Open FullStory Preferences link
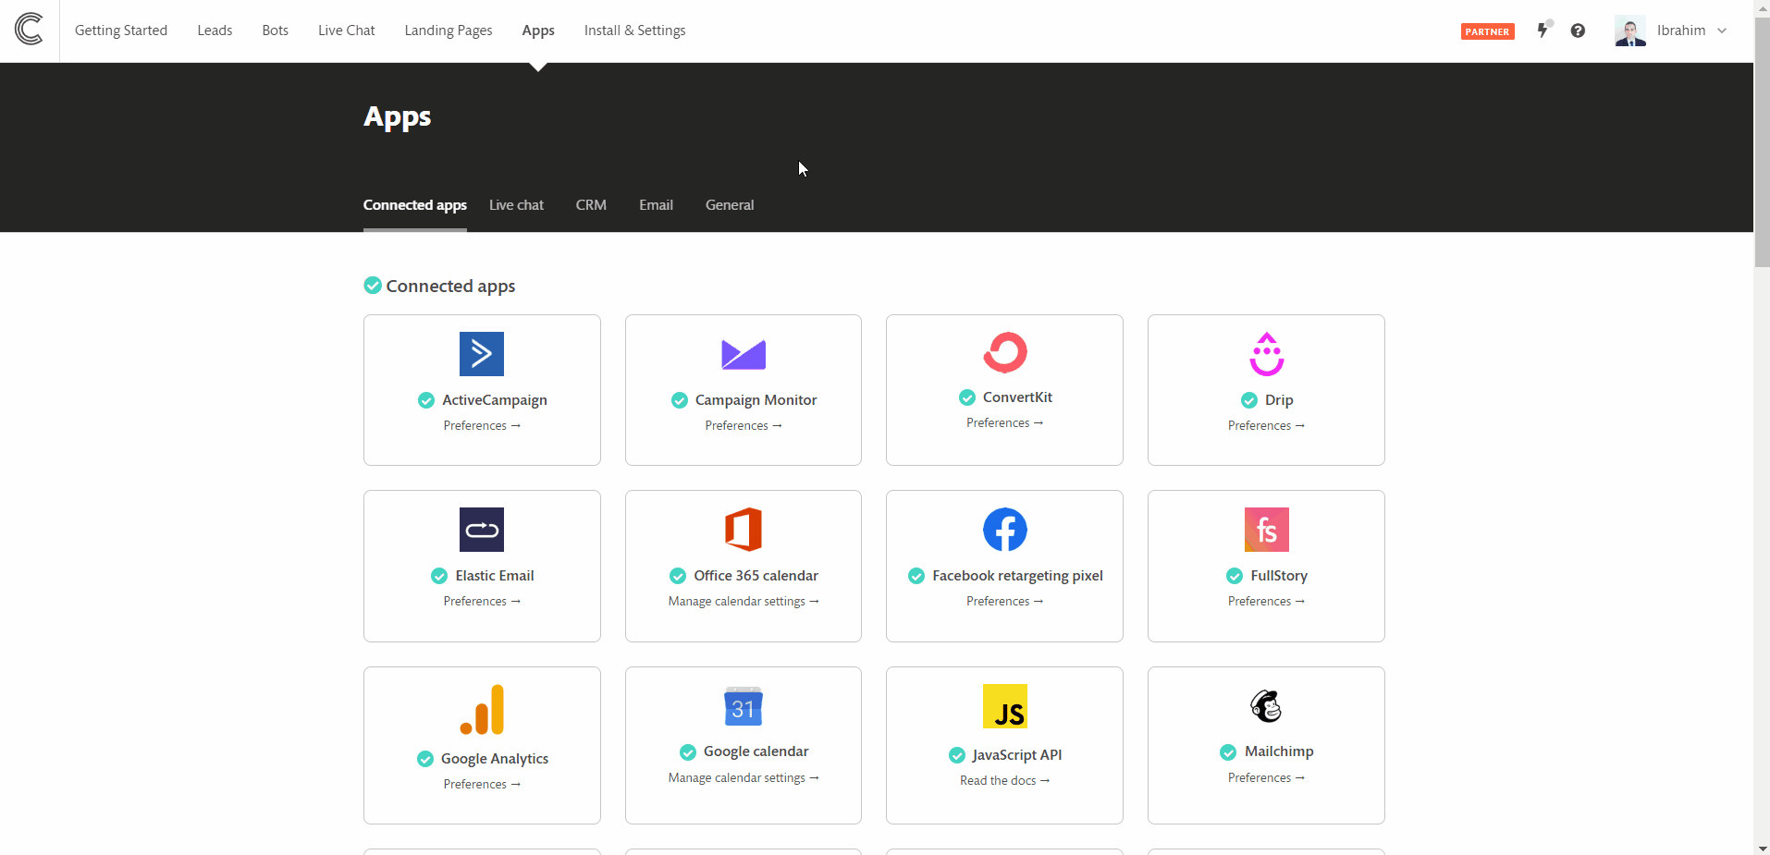The width and height of the screenshot is (1770, 855). 1267,601
